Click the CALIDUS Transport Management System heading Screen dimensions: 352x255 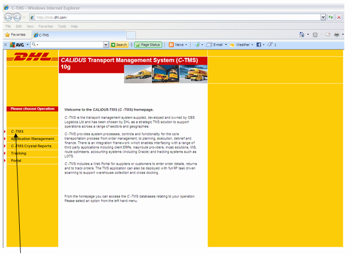pos(129,63)
